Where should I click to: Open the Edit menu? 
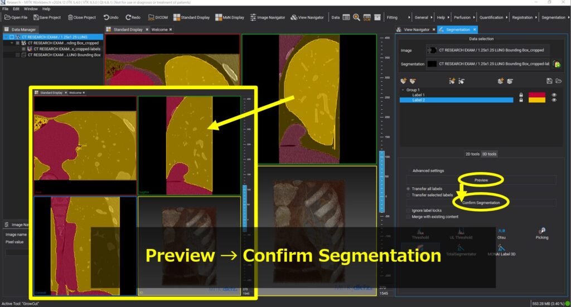pos(16,9)
